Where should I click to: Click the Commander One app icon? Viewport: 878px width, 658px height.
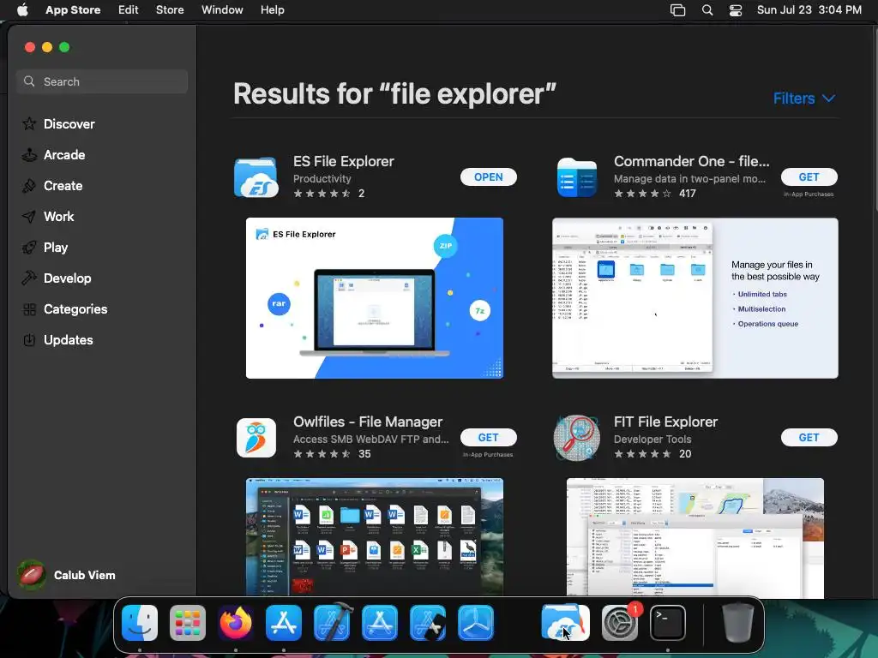point(577,177)
